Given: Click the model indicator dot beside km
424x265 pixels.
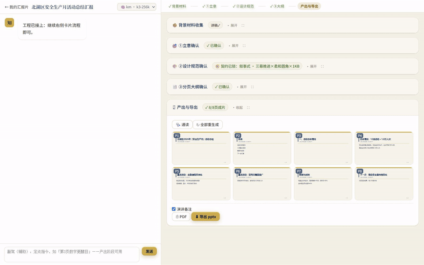Looking at the screenshot, I should pos(123,7).
